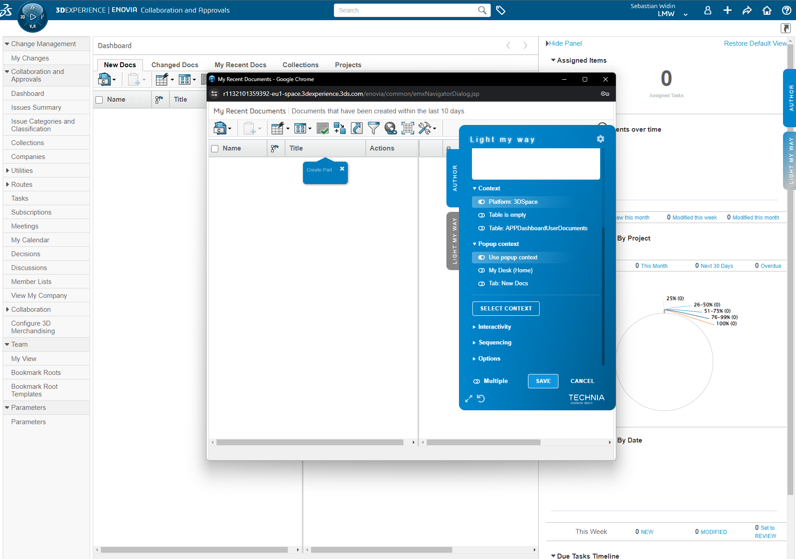Viewport: 796px width, 559px height.
Task: Click the right panel vertical scrollbar
Action: pos(790,269)
